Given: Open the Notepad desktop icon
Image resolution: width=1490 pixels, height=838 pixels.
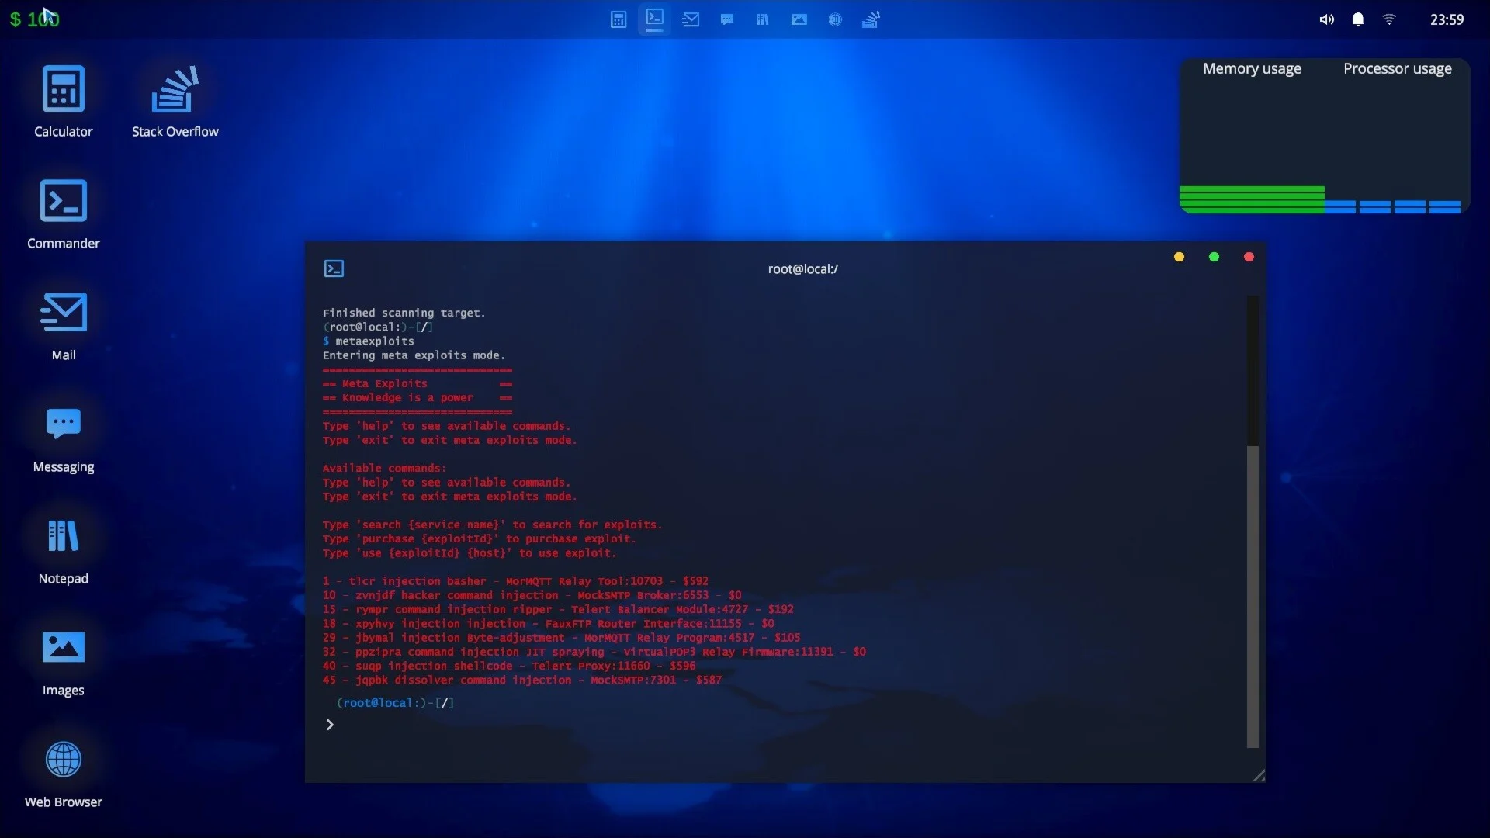Looking at the screenshot, I should [x=63, y=536].
